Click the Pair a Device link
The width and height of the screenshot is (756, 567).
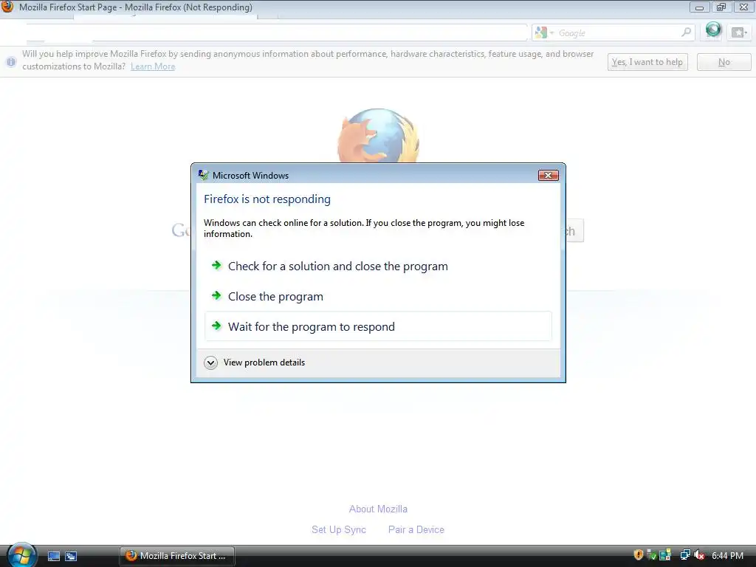(x=416, y=529)
